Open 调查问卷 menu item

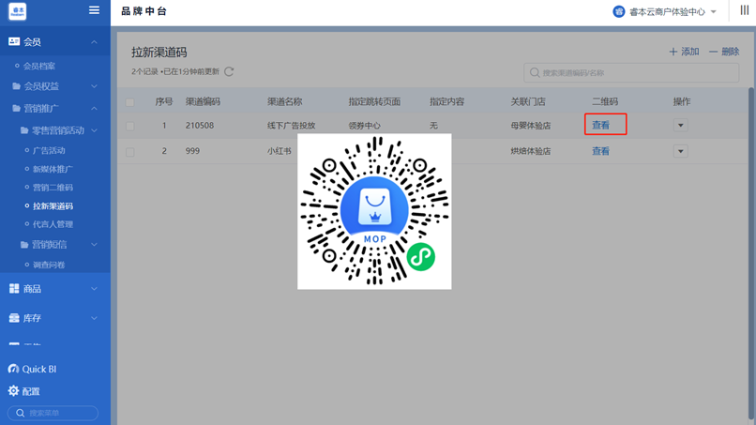[x=49, y=265]
